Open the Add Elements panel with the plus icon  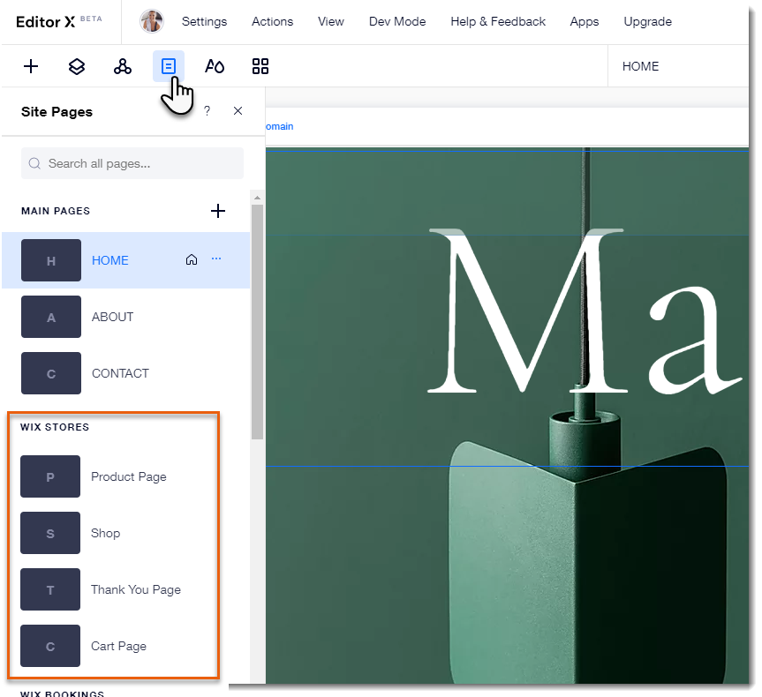click(x=31, y=66)
